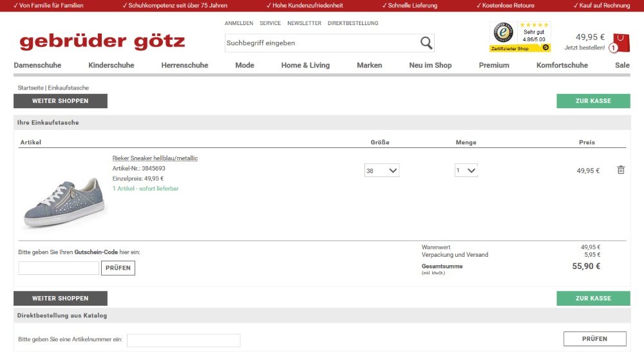Click Artikel-Nr.: 3845693 text
This screenshot has width=644, height=363.
[x=139, y=169]
